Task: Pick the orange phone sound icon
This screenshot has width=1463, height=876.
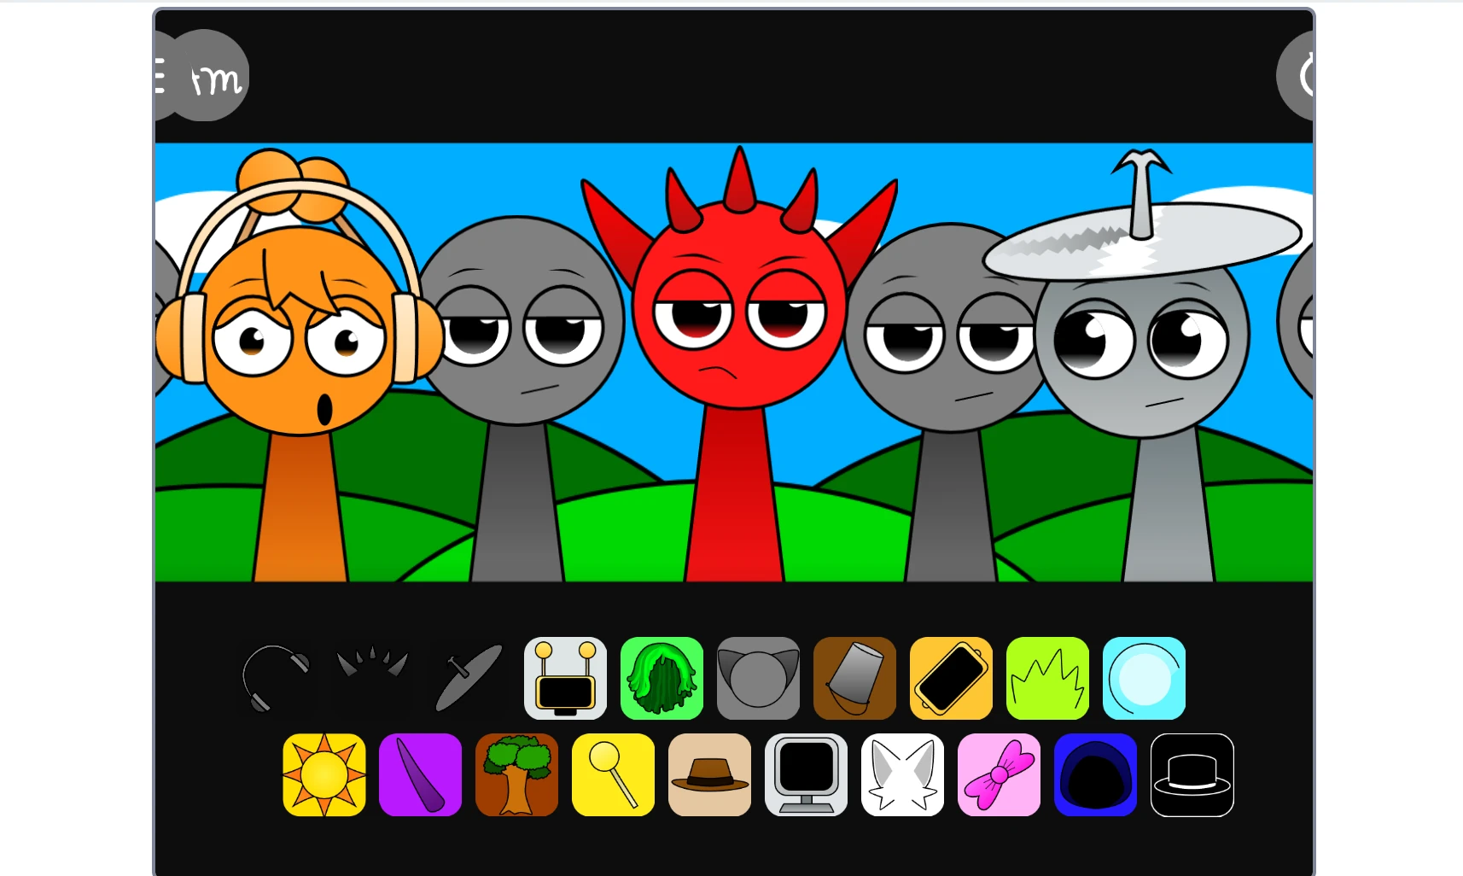Action: (951, 679)
